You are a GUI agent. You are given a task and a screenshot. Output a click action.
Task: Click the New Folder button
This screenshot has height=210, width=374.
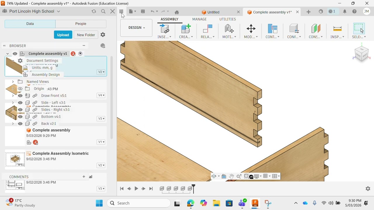pos(86,35)
